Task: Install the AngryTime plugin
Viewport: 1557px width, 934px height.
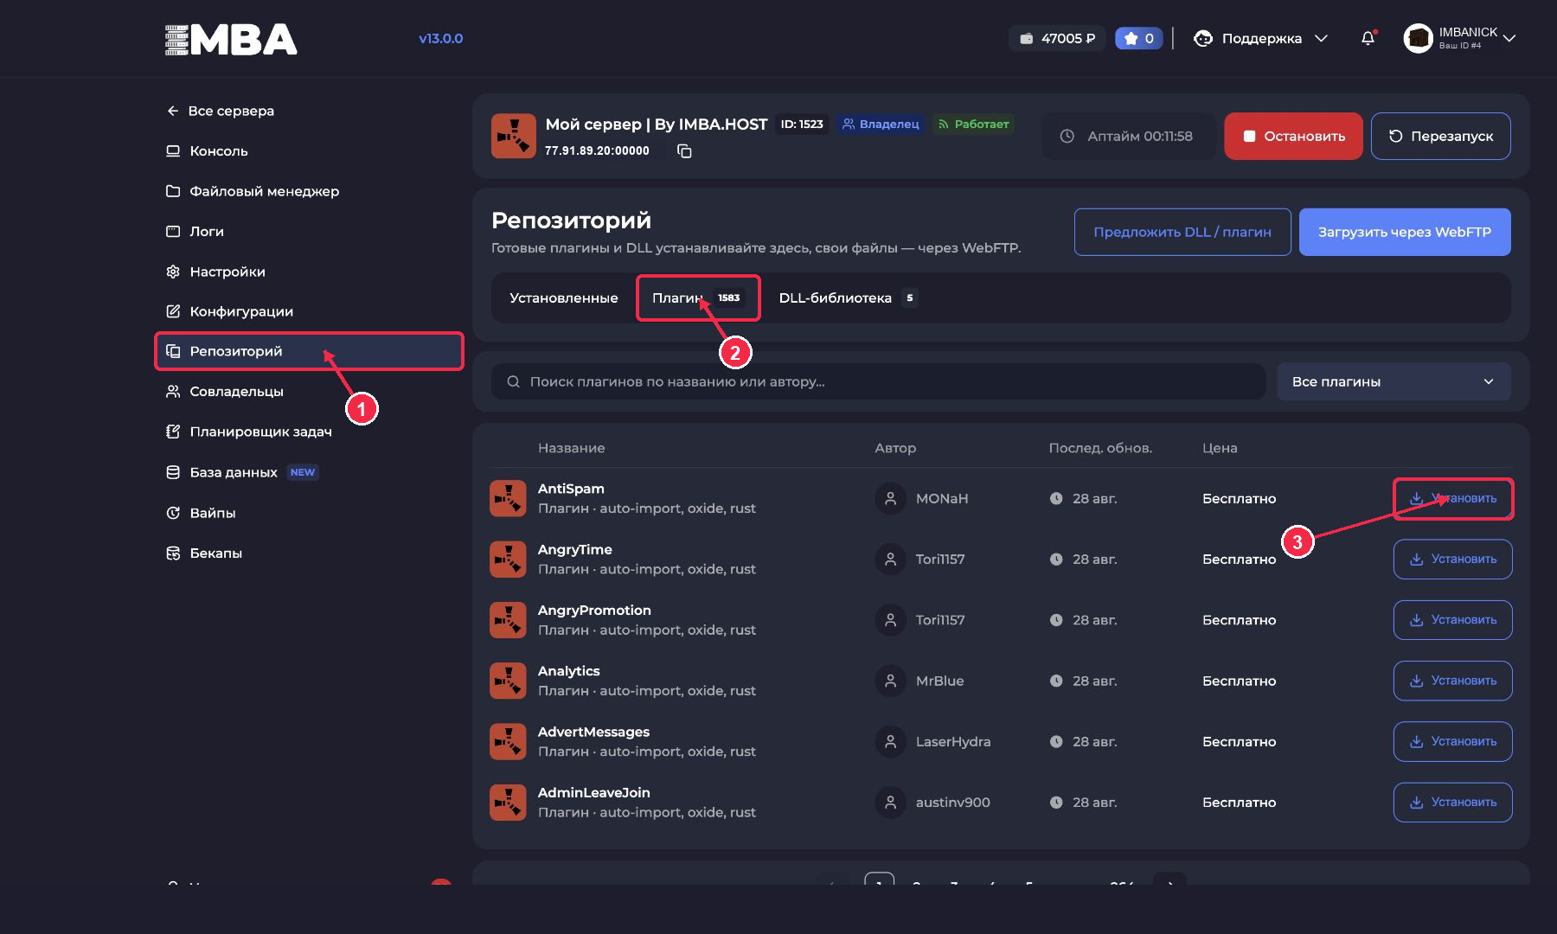Action: tap(1452, 560)
